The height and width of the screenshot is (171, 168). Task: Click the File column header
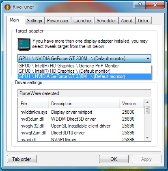[33, 104]
